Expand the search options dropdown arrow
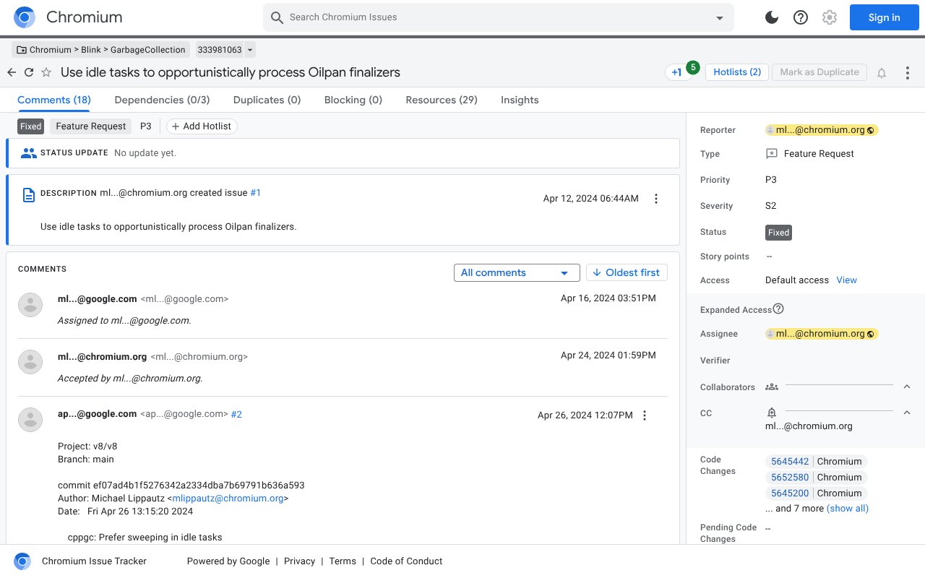 (720, 17)
